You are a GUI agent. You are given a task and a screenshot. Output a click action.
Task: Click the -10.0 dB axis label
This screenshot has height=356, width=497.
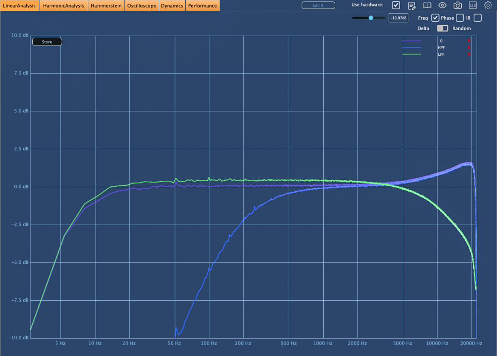point(19,338)
